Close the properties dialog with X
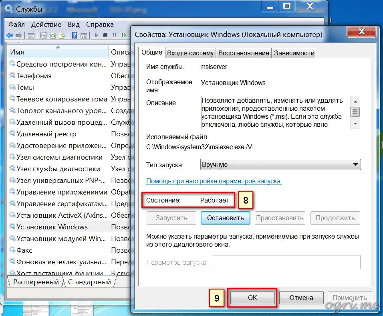 pyautogui.click(x=361, y=31)
